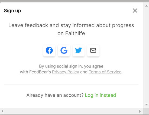Select the email envelope sign-up icon

pos(93,50)
